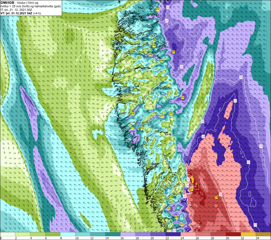Pick the light lavender 16–18 m/s legend swatch
This screenshot has height=240, width=271.
(x=128, y=234)
